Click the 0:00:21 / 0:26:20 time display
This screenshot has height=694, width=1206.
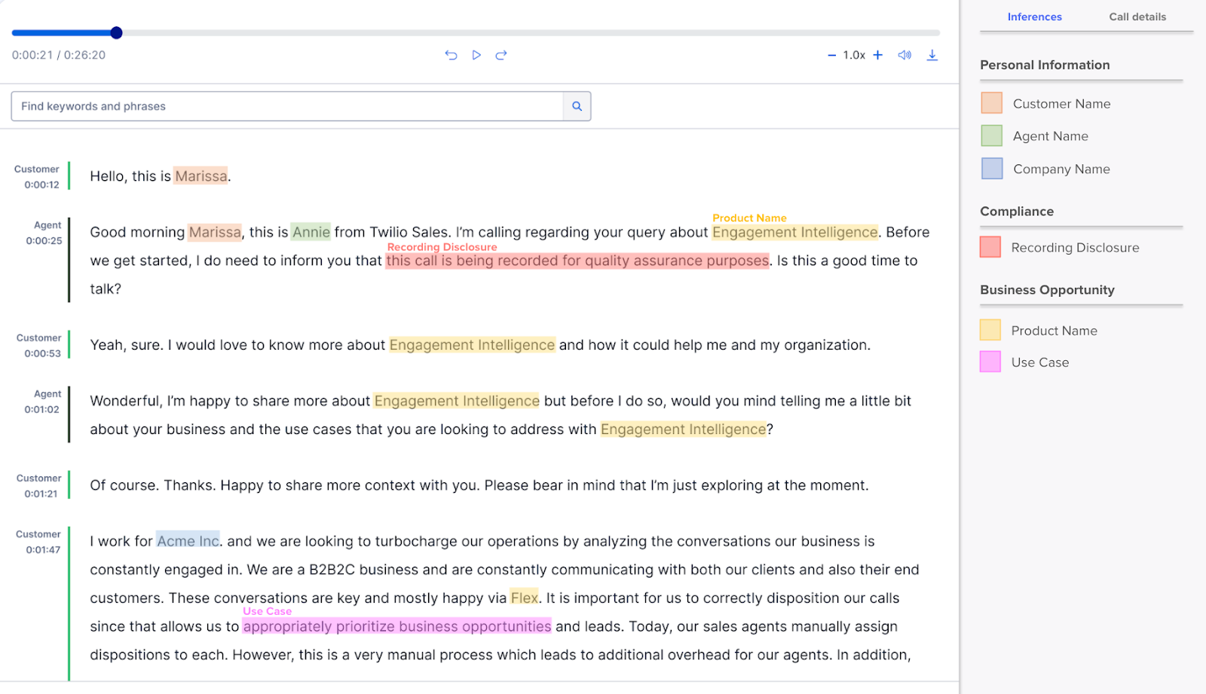pyautogui.click(x=59, y=55)
